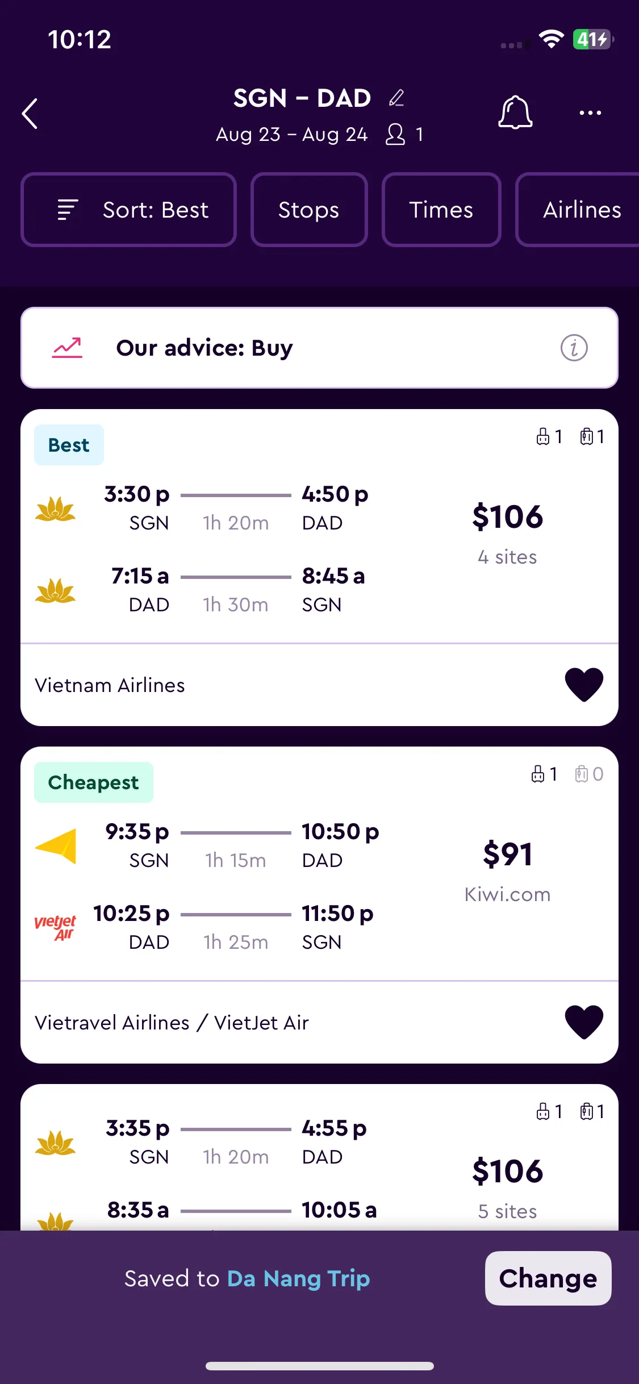639x1384 pixels.
Task: Tap the info icon on Our advice banner
Action: click(574, 348)
